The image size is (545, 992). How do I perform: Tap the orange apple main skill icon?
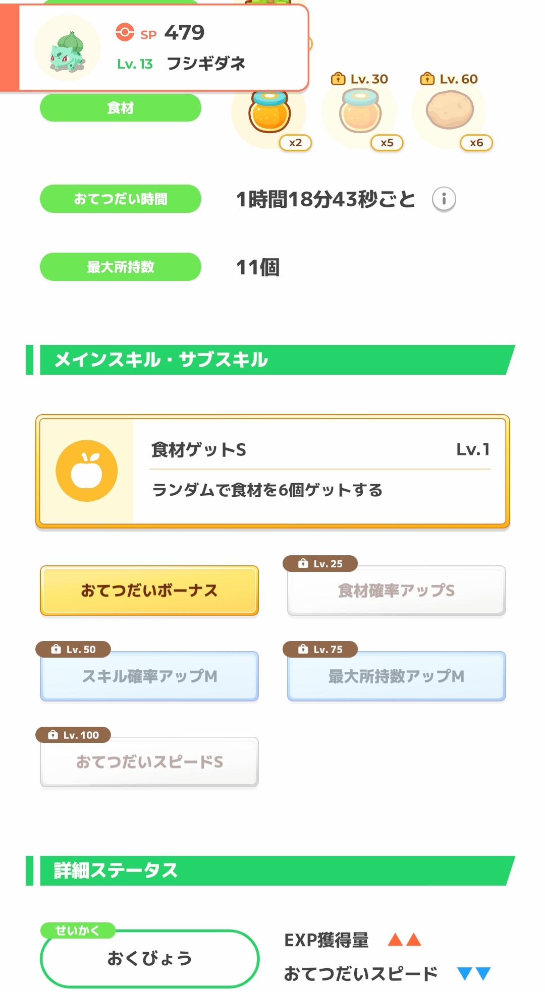pyautogui.click(x=87, y=471)
